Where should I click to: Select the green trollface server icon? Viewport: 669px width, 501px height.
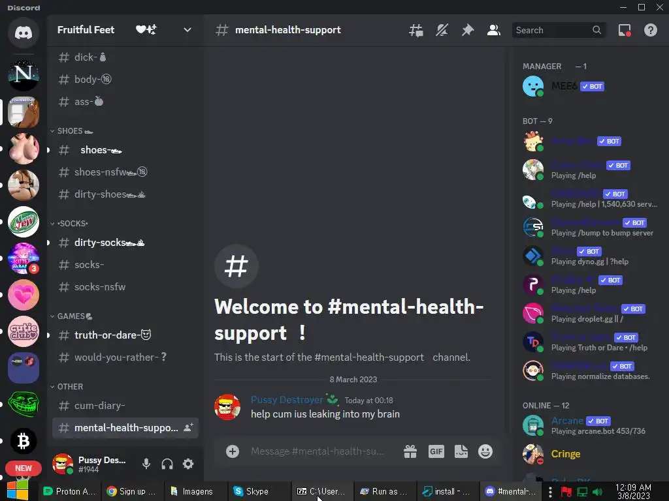click(24, 404)
